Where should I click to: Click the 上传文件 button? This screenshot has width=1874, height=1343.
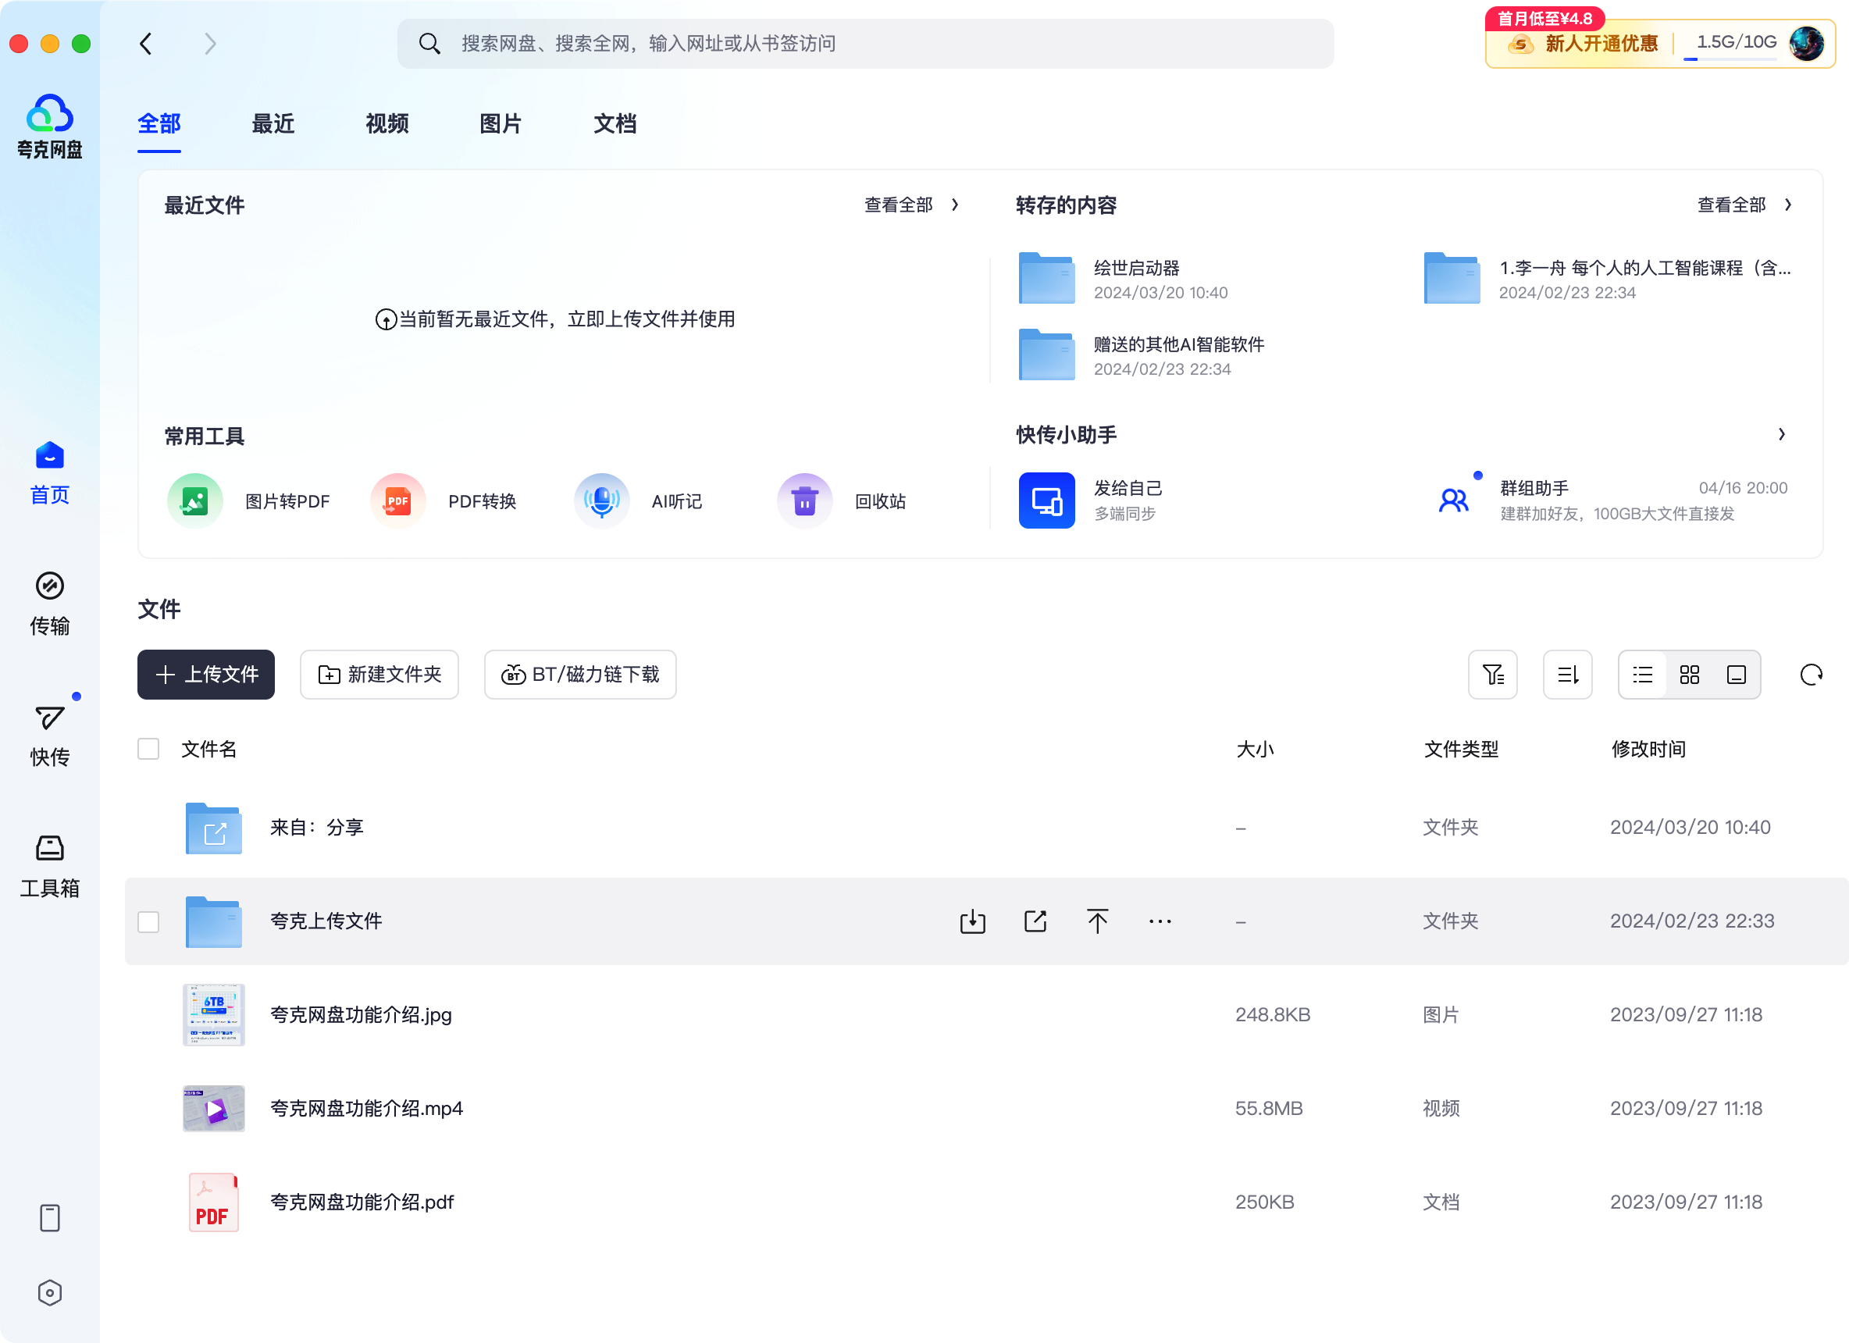tap(205, 675)
